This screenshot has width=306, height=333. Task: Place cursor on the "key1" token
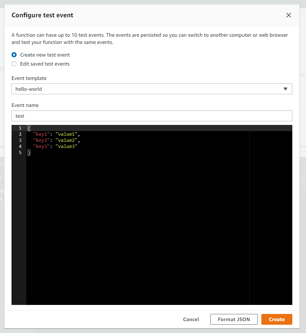click(41, 134)
